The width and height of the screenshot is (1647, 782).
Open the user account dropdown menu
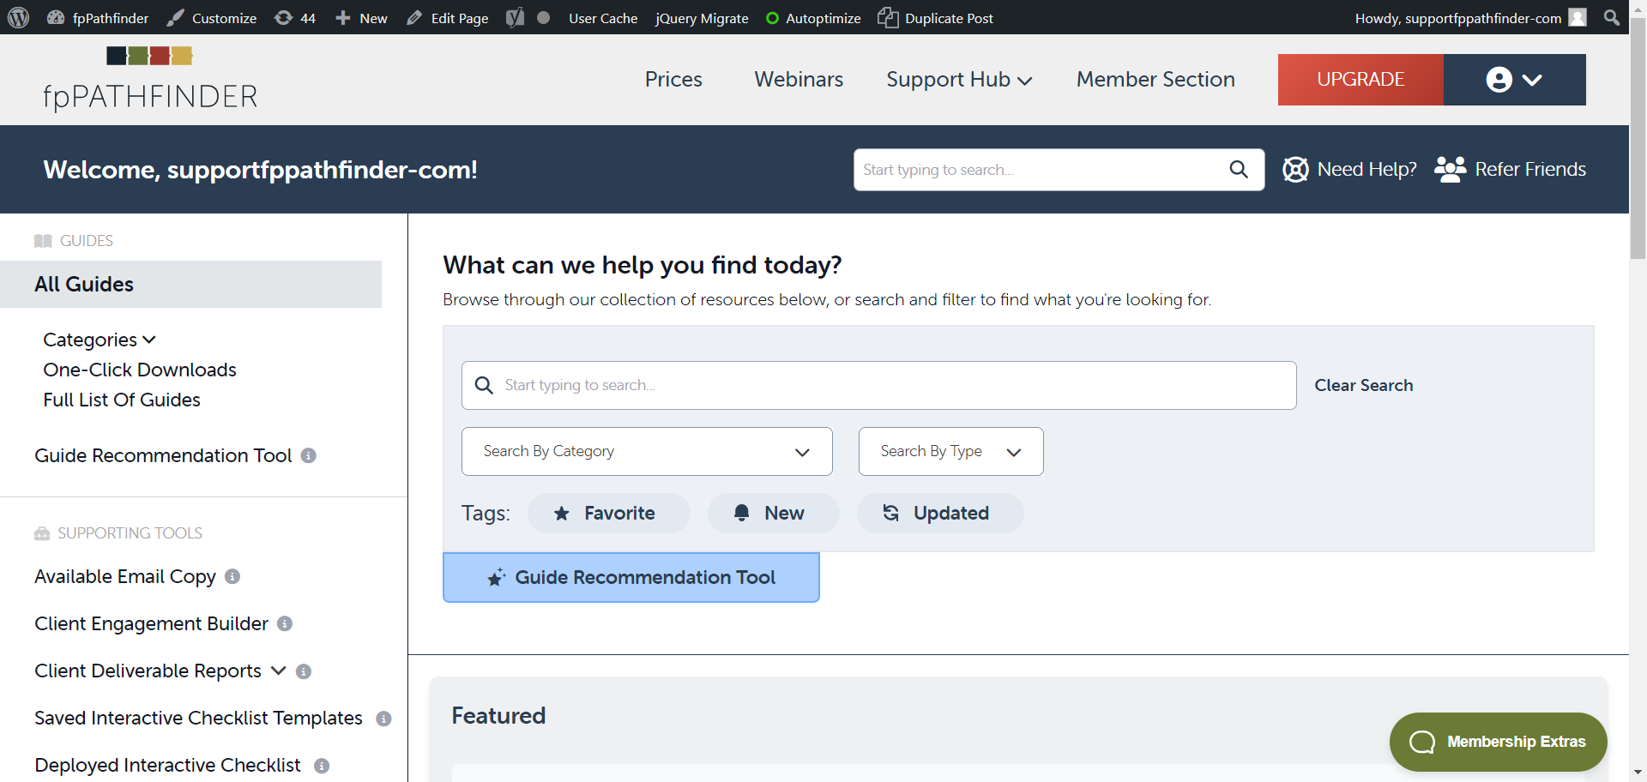click(1514, 80)
